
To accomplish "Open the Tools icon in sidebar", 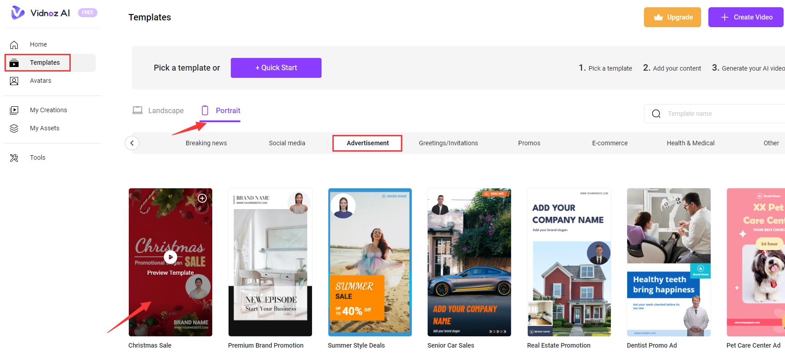I will (14, 158).
